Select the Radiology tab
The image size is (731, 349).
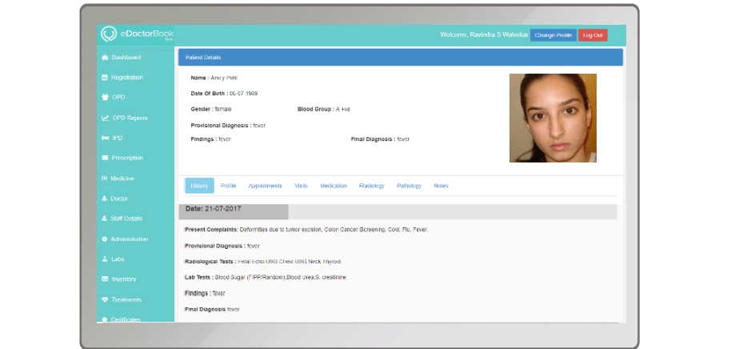click(x=372, y=186)
